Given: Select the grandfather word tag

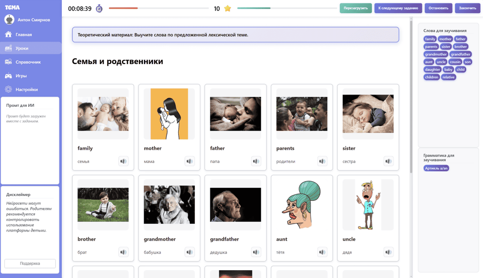Looking at the screenshot, I should [x=460, y=54].
